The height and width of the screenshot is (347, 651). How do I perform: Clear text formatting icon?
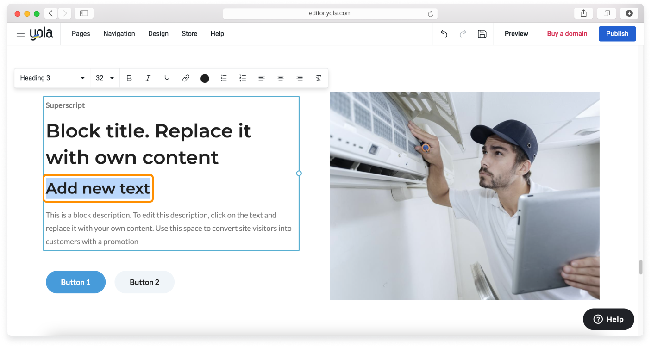click(319, 78)
